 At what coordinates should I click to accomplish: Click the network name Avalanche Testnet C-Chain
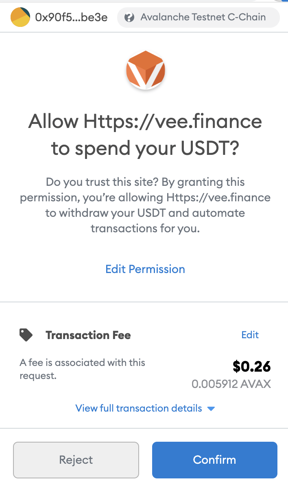pos(203,17)
